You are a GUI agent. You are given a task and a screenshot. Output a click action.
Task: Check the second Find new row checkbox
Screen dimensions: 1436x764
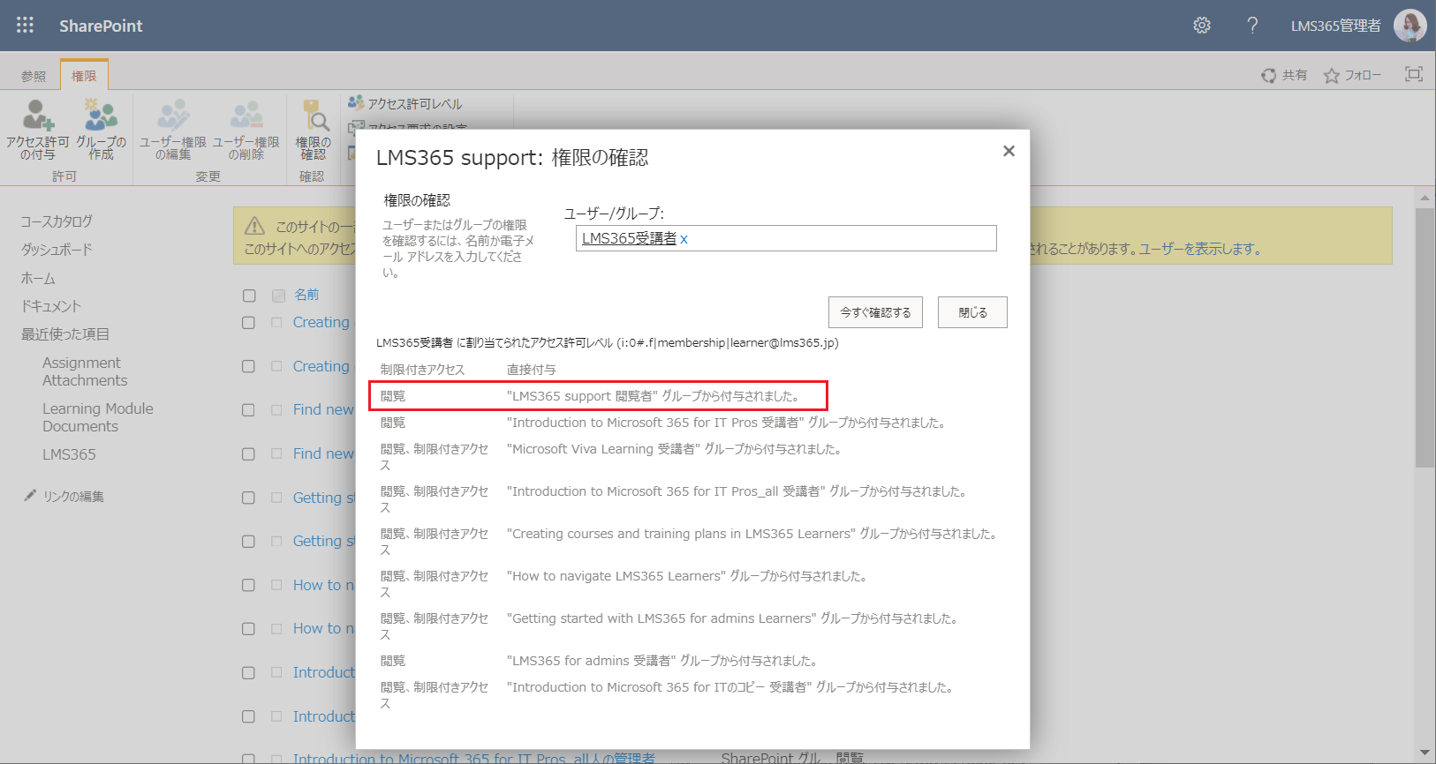coord(249,454)
